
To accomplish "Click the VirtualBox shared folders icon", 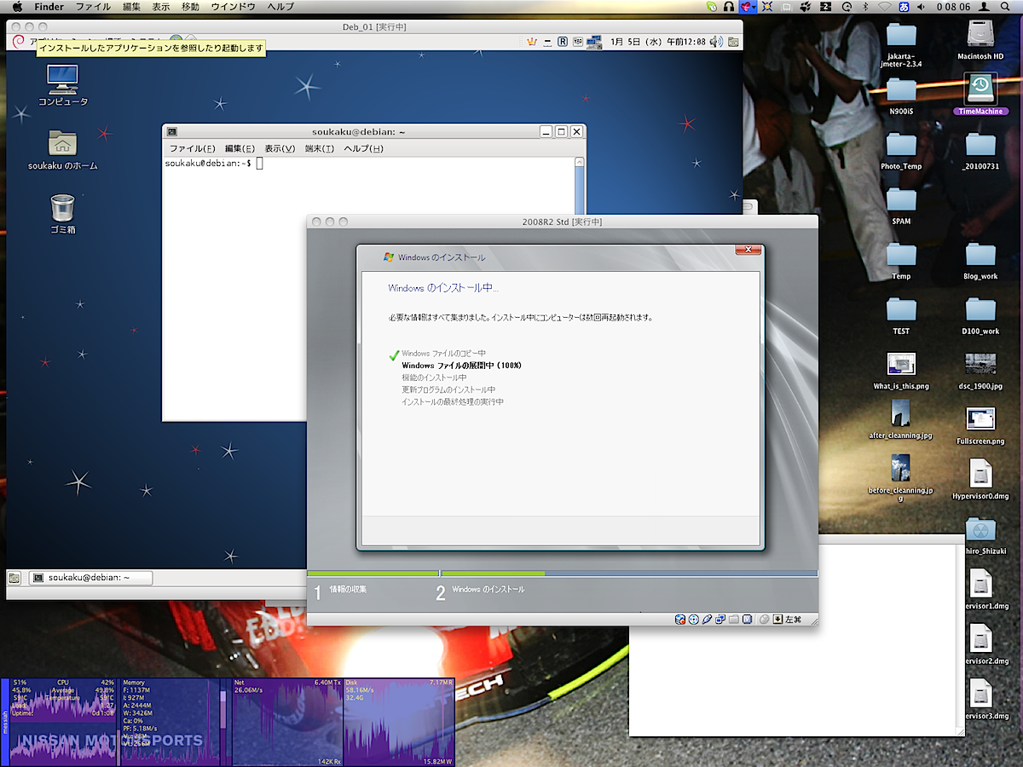I will point(733,620).
